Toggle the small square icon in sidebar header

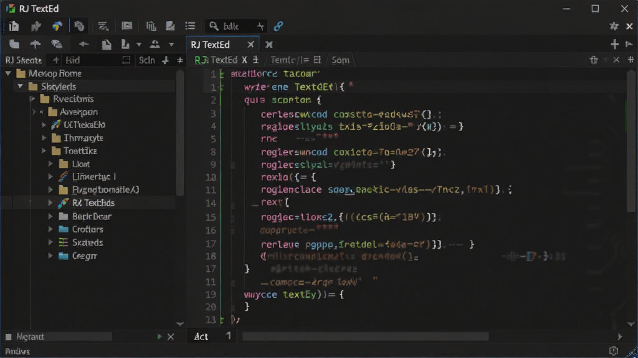(x=126, y=60)
